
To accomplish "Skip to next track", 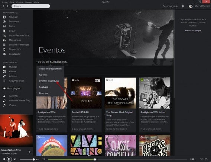I will tap(14, 159).
